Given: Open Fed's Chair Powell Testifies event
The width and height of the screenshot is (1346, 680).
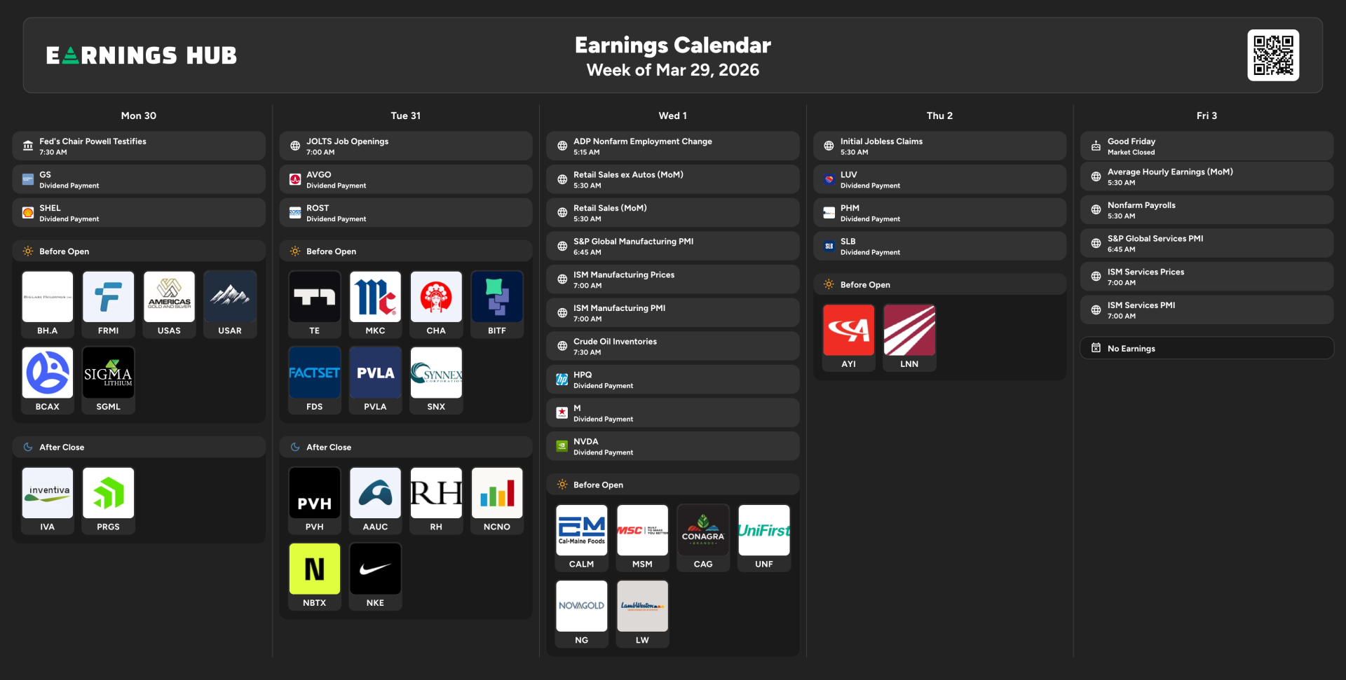Looking at the screenshot, I should [x=139, y=146].
